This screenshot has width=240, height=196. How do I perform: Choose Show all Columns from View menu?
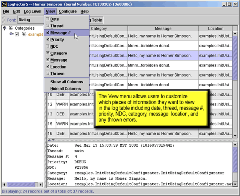[66, 82]
